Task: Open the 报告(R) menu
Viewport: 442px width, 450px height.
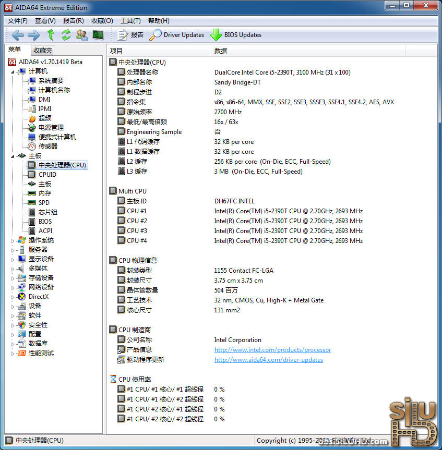Action: click(73, 21)
